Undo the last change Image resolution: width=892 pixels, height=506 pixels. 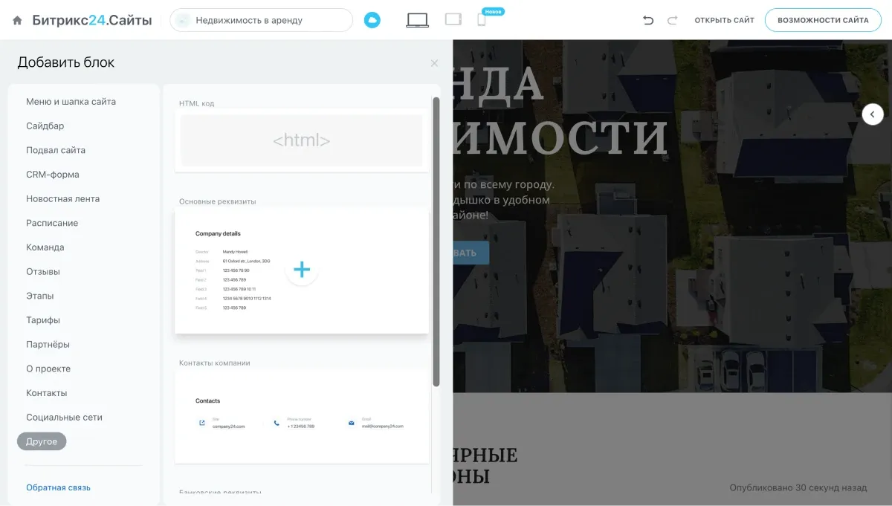point(648,21)
